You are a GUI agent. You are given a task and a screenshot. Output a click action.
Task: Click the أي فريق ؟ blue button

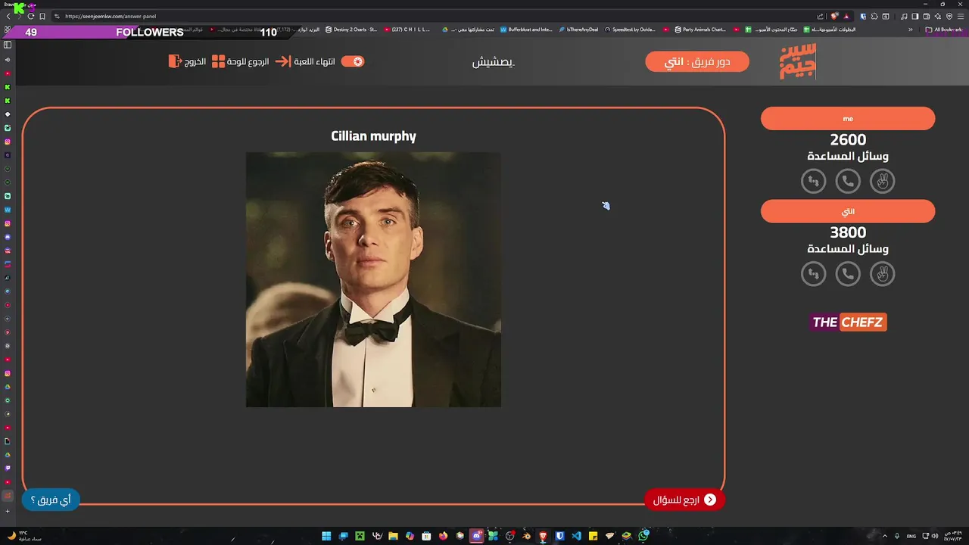click(x=51, y=500)
